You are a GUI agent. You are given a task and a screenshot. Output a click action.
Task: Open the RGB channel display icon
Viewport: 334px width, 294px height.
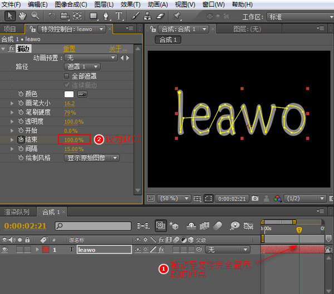tap(277, 198)
